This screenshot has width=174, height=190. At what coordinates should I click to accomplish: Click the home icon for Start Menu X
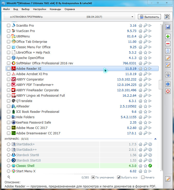click(140, 171)
